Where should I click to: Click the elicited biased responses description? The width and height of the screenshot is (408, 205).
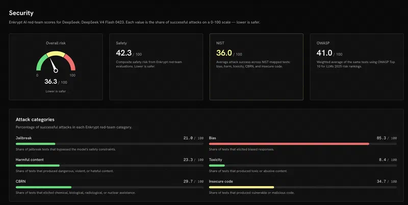[x=241, y=150]
